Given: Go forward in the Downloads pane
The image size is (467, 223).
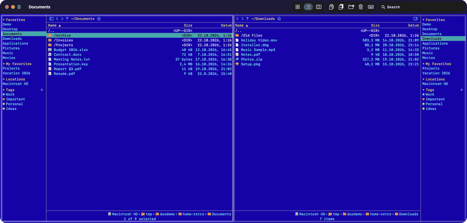Looking at the screenshot, I should click(x=242, y=19).
